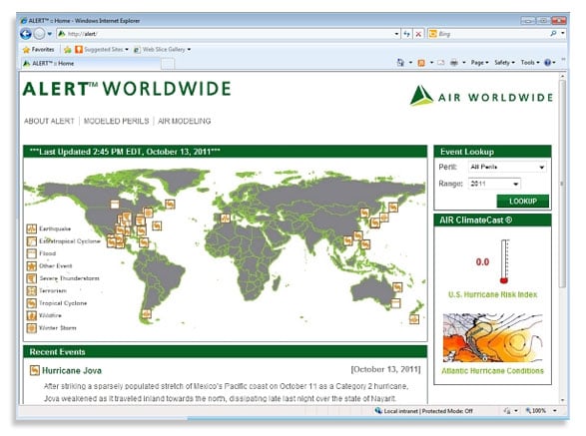586x436 pixels.
Task: Click the Refresh icon beside address bar
Action: pyautogui.click(x=406, y=34)
